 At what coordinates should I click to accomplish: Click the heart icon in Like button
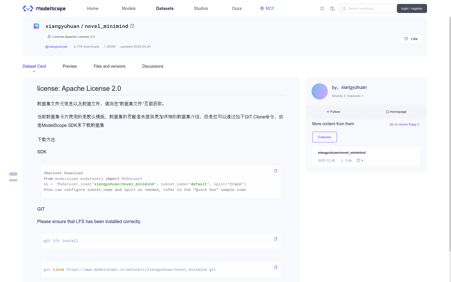406,39
